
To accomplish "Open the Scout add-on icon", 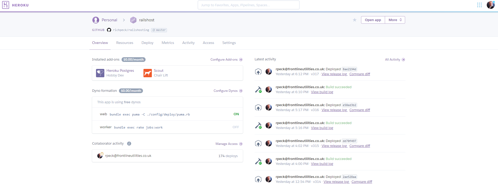I will (x=148, y=73).
